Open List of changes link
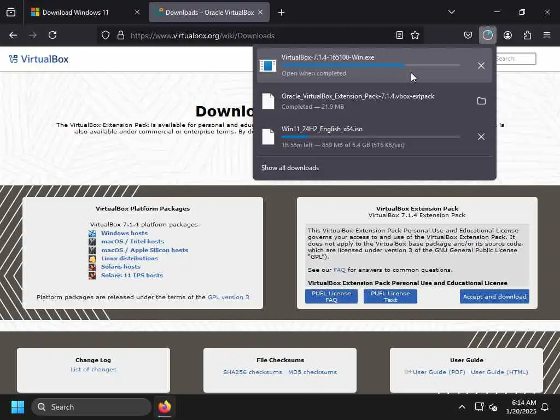 pos(93,369)
